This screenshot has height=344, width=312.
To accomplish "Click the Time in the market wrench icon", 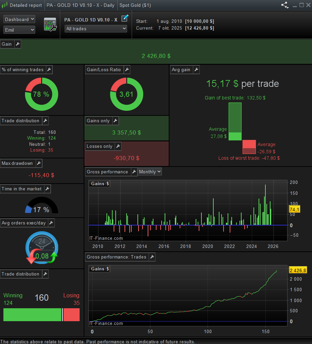I will click(x=47, y=189).
